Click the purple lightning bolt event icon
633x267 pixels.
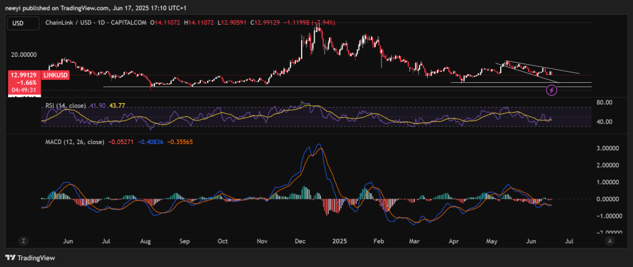point(552,91)
